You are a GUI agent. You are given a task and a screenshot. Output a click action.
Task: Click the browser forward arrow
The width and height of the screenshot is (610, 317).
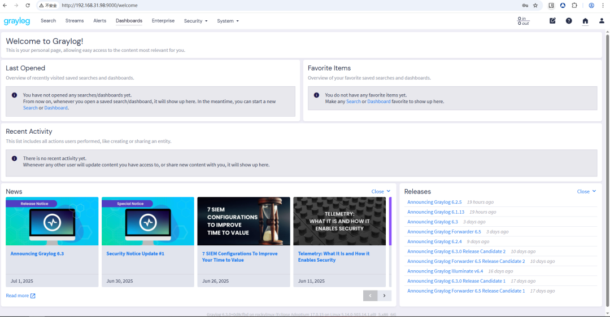pyautogui.click(x=16, y=6)
